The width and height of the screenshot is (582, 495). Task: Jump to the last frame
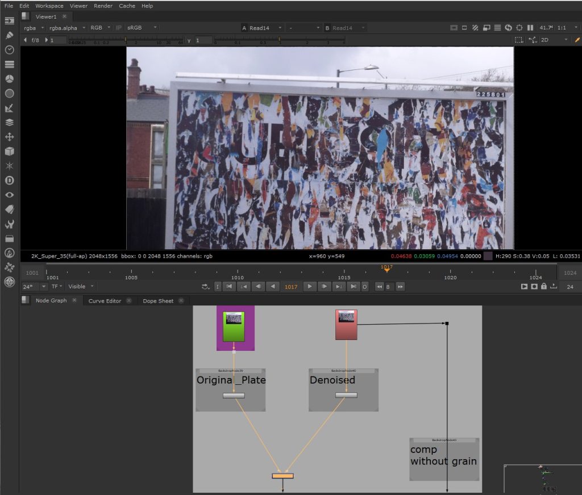point(354,287)
